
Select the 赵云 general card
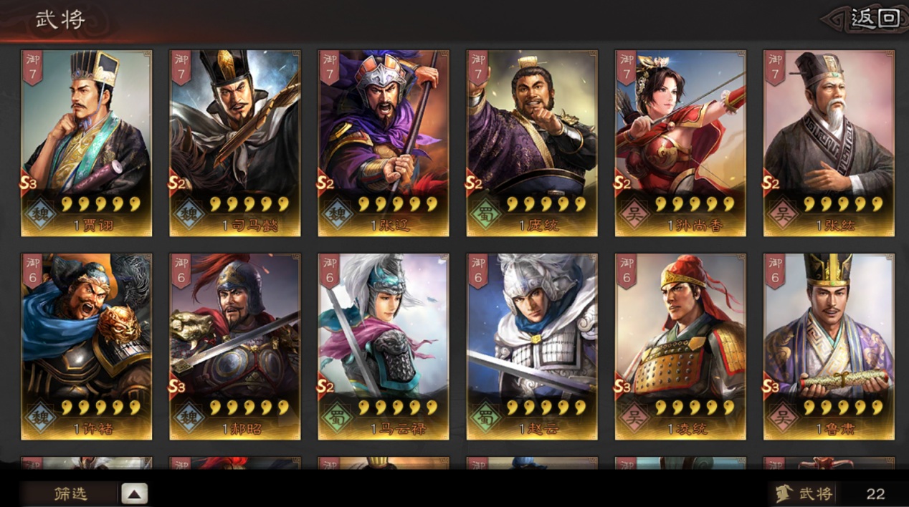532,347
